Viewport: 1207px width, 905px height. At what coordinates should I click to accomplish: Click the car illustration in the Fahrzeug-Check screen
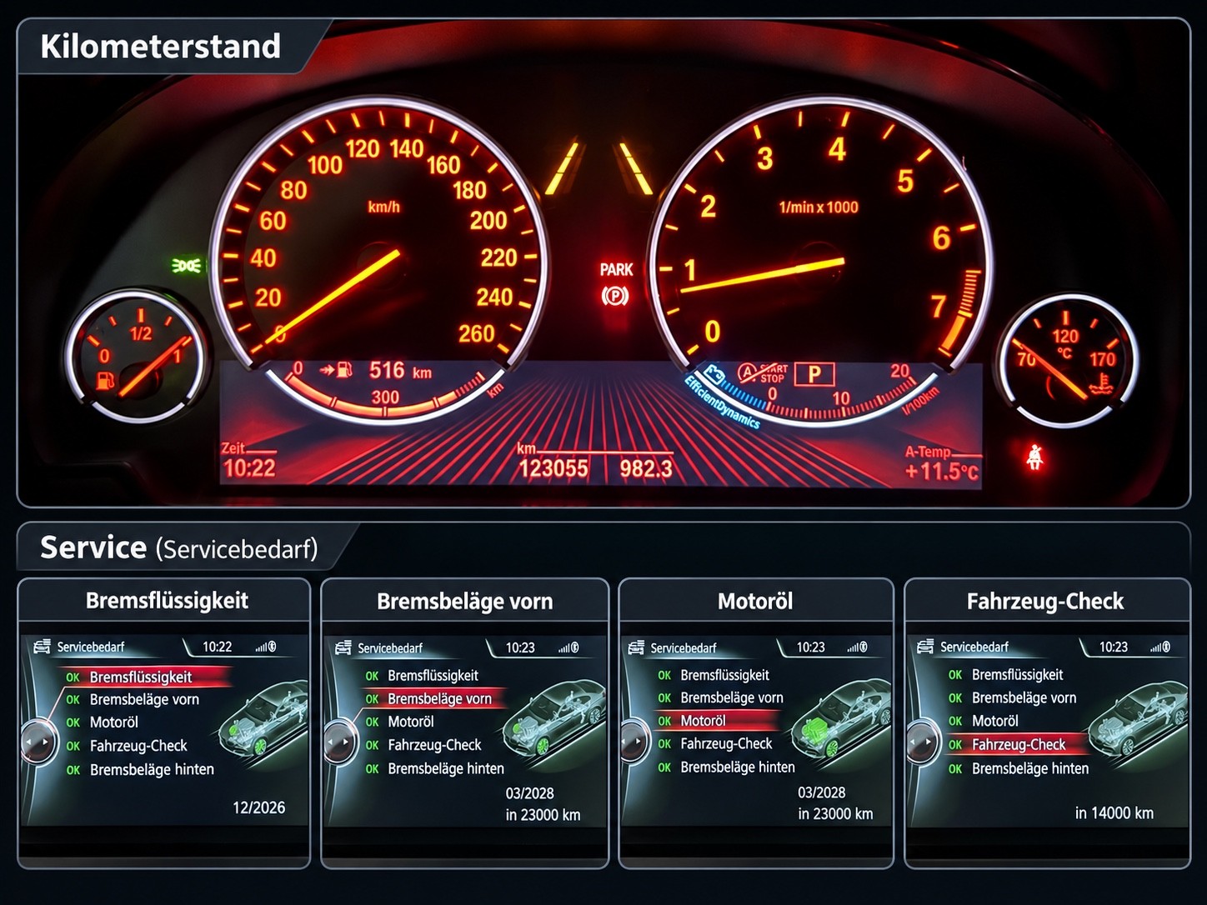click(x=1138, y=719)
